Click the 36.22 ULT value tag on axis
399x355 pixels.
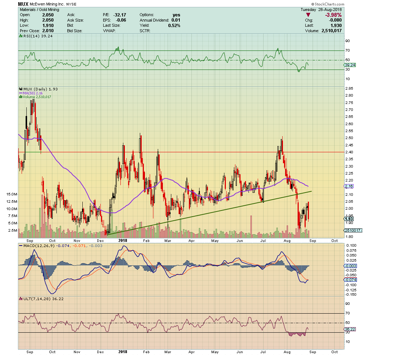point(350,329)
